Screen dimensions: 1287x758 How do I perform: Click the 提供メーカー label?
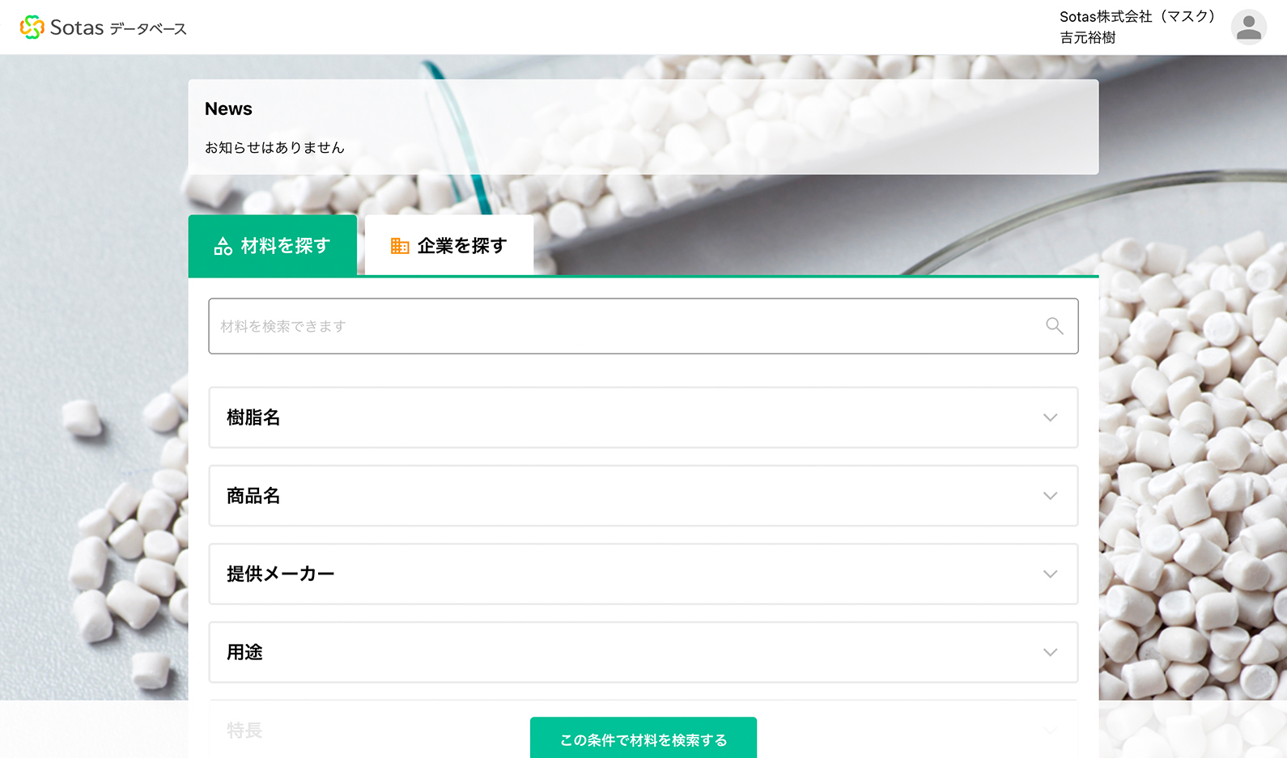[x=280, y=574]
